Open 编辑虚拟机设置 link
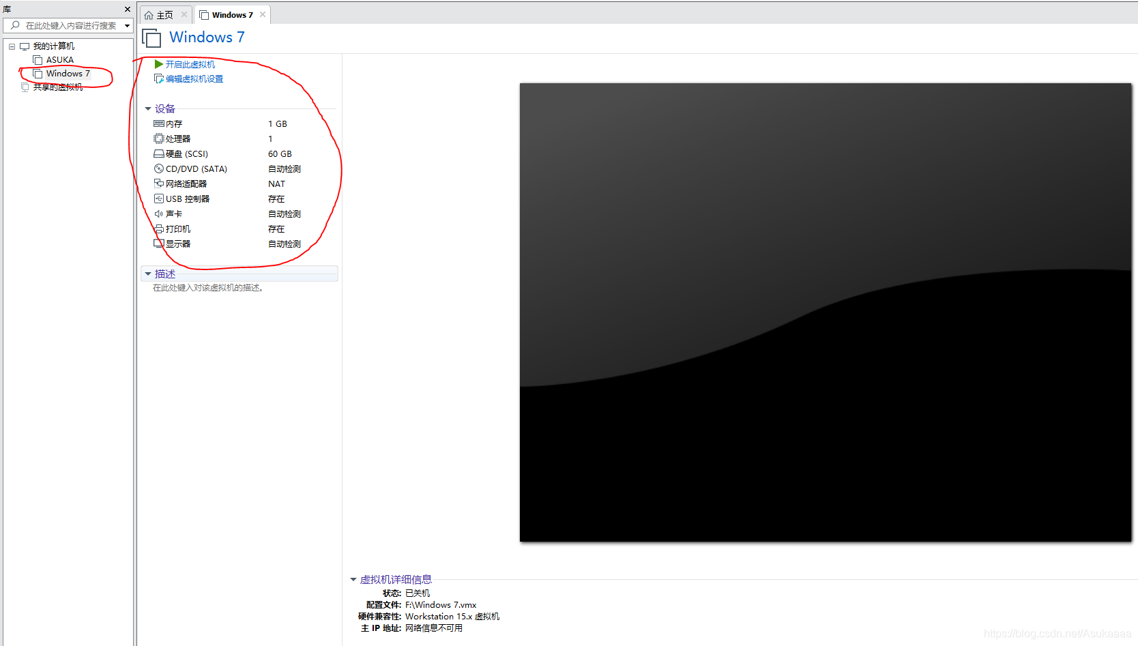1138x646 pixels. pos(194,79)
